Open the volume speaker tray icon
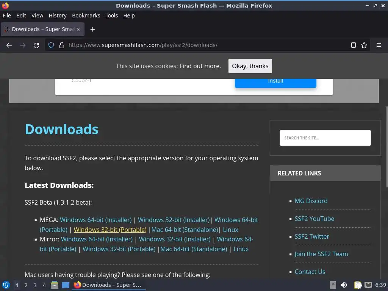 pos(344,285)
